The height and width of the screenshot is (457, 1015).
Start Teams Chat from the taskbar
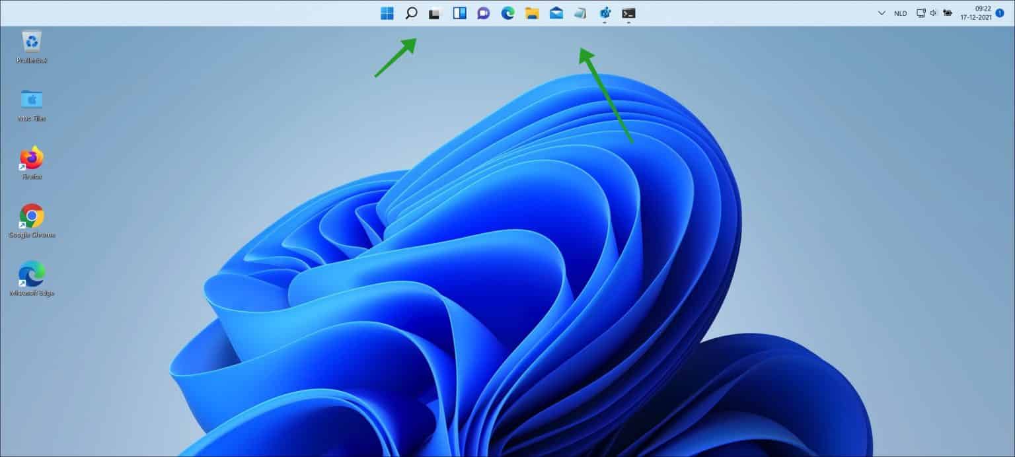[x=483, y=13]
